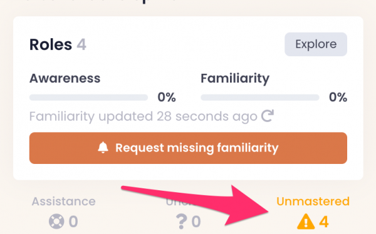Request missing familiarity
Image resolution: width=376 pixels, height=234 pixels.
(x=188, y=148)
